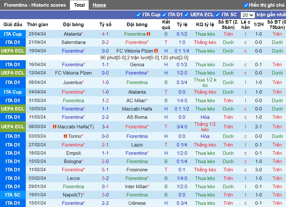Click the 2-1 half-time score on 08/03/24
The height and width of the screenshot is (207, 286).
[x=258, y=126]
